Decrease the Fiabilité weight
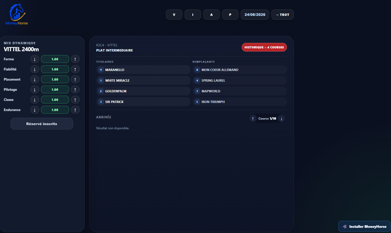 (35, 69)
